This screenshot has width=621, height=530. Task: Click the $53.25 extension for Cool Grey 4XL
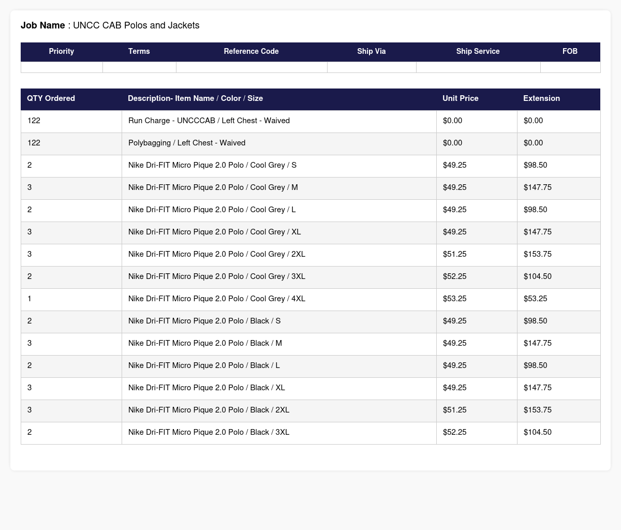click(536, 299)
